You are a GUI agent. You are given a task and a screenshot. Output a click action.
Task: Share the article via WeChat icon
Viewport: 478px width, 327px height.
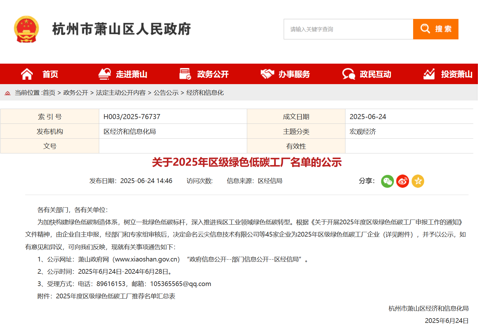click(x=387, y=181)
